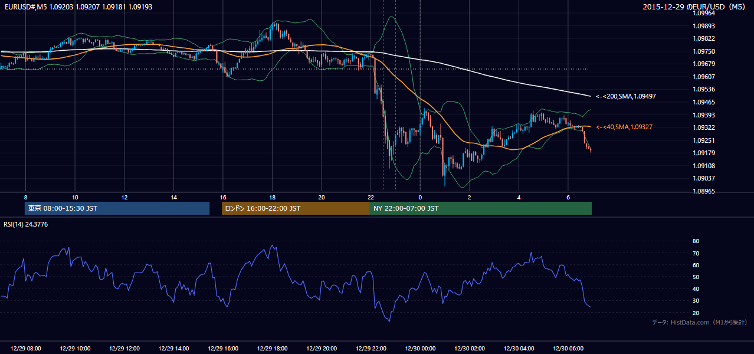Viewport: 754px width, 354px height.
Task: Click the 1.09607 price axis label
Action: tap(704, 77)
